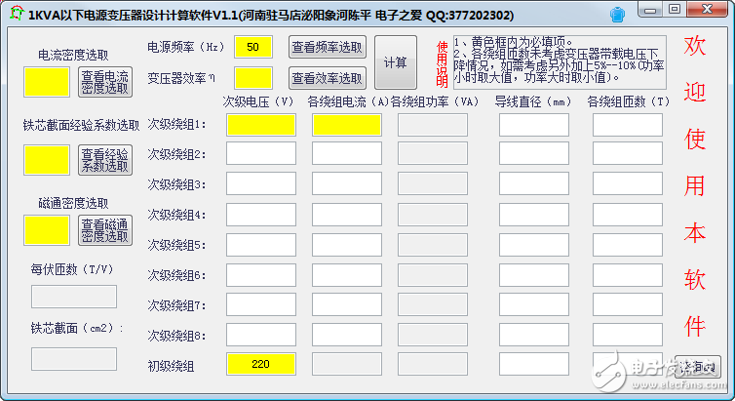Select the 电源频率 field showing 50
The height and width of the screenshot is (401, 735).
253,47
